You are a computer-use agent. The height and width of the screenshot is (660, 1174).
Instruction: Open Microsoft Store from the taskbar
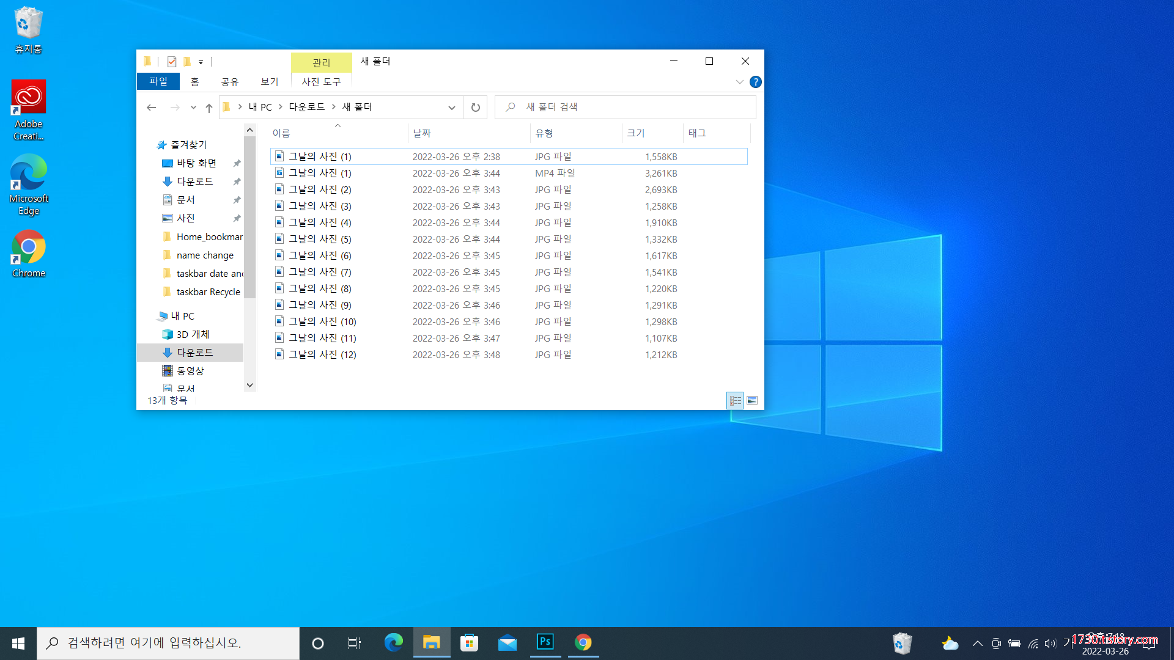click(469, 642)
